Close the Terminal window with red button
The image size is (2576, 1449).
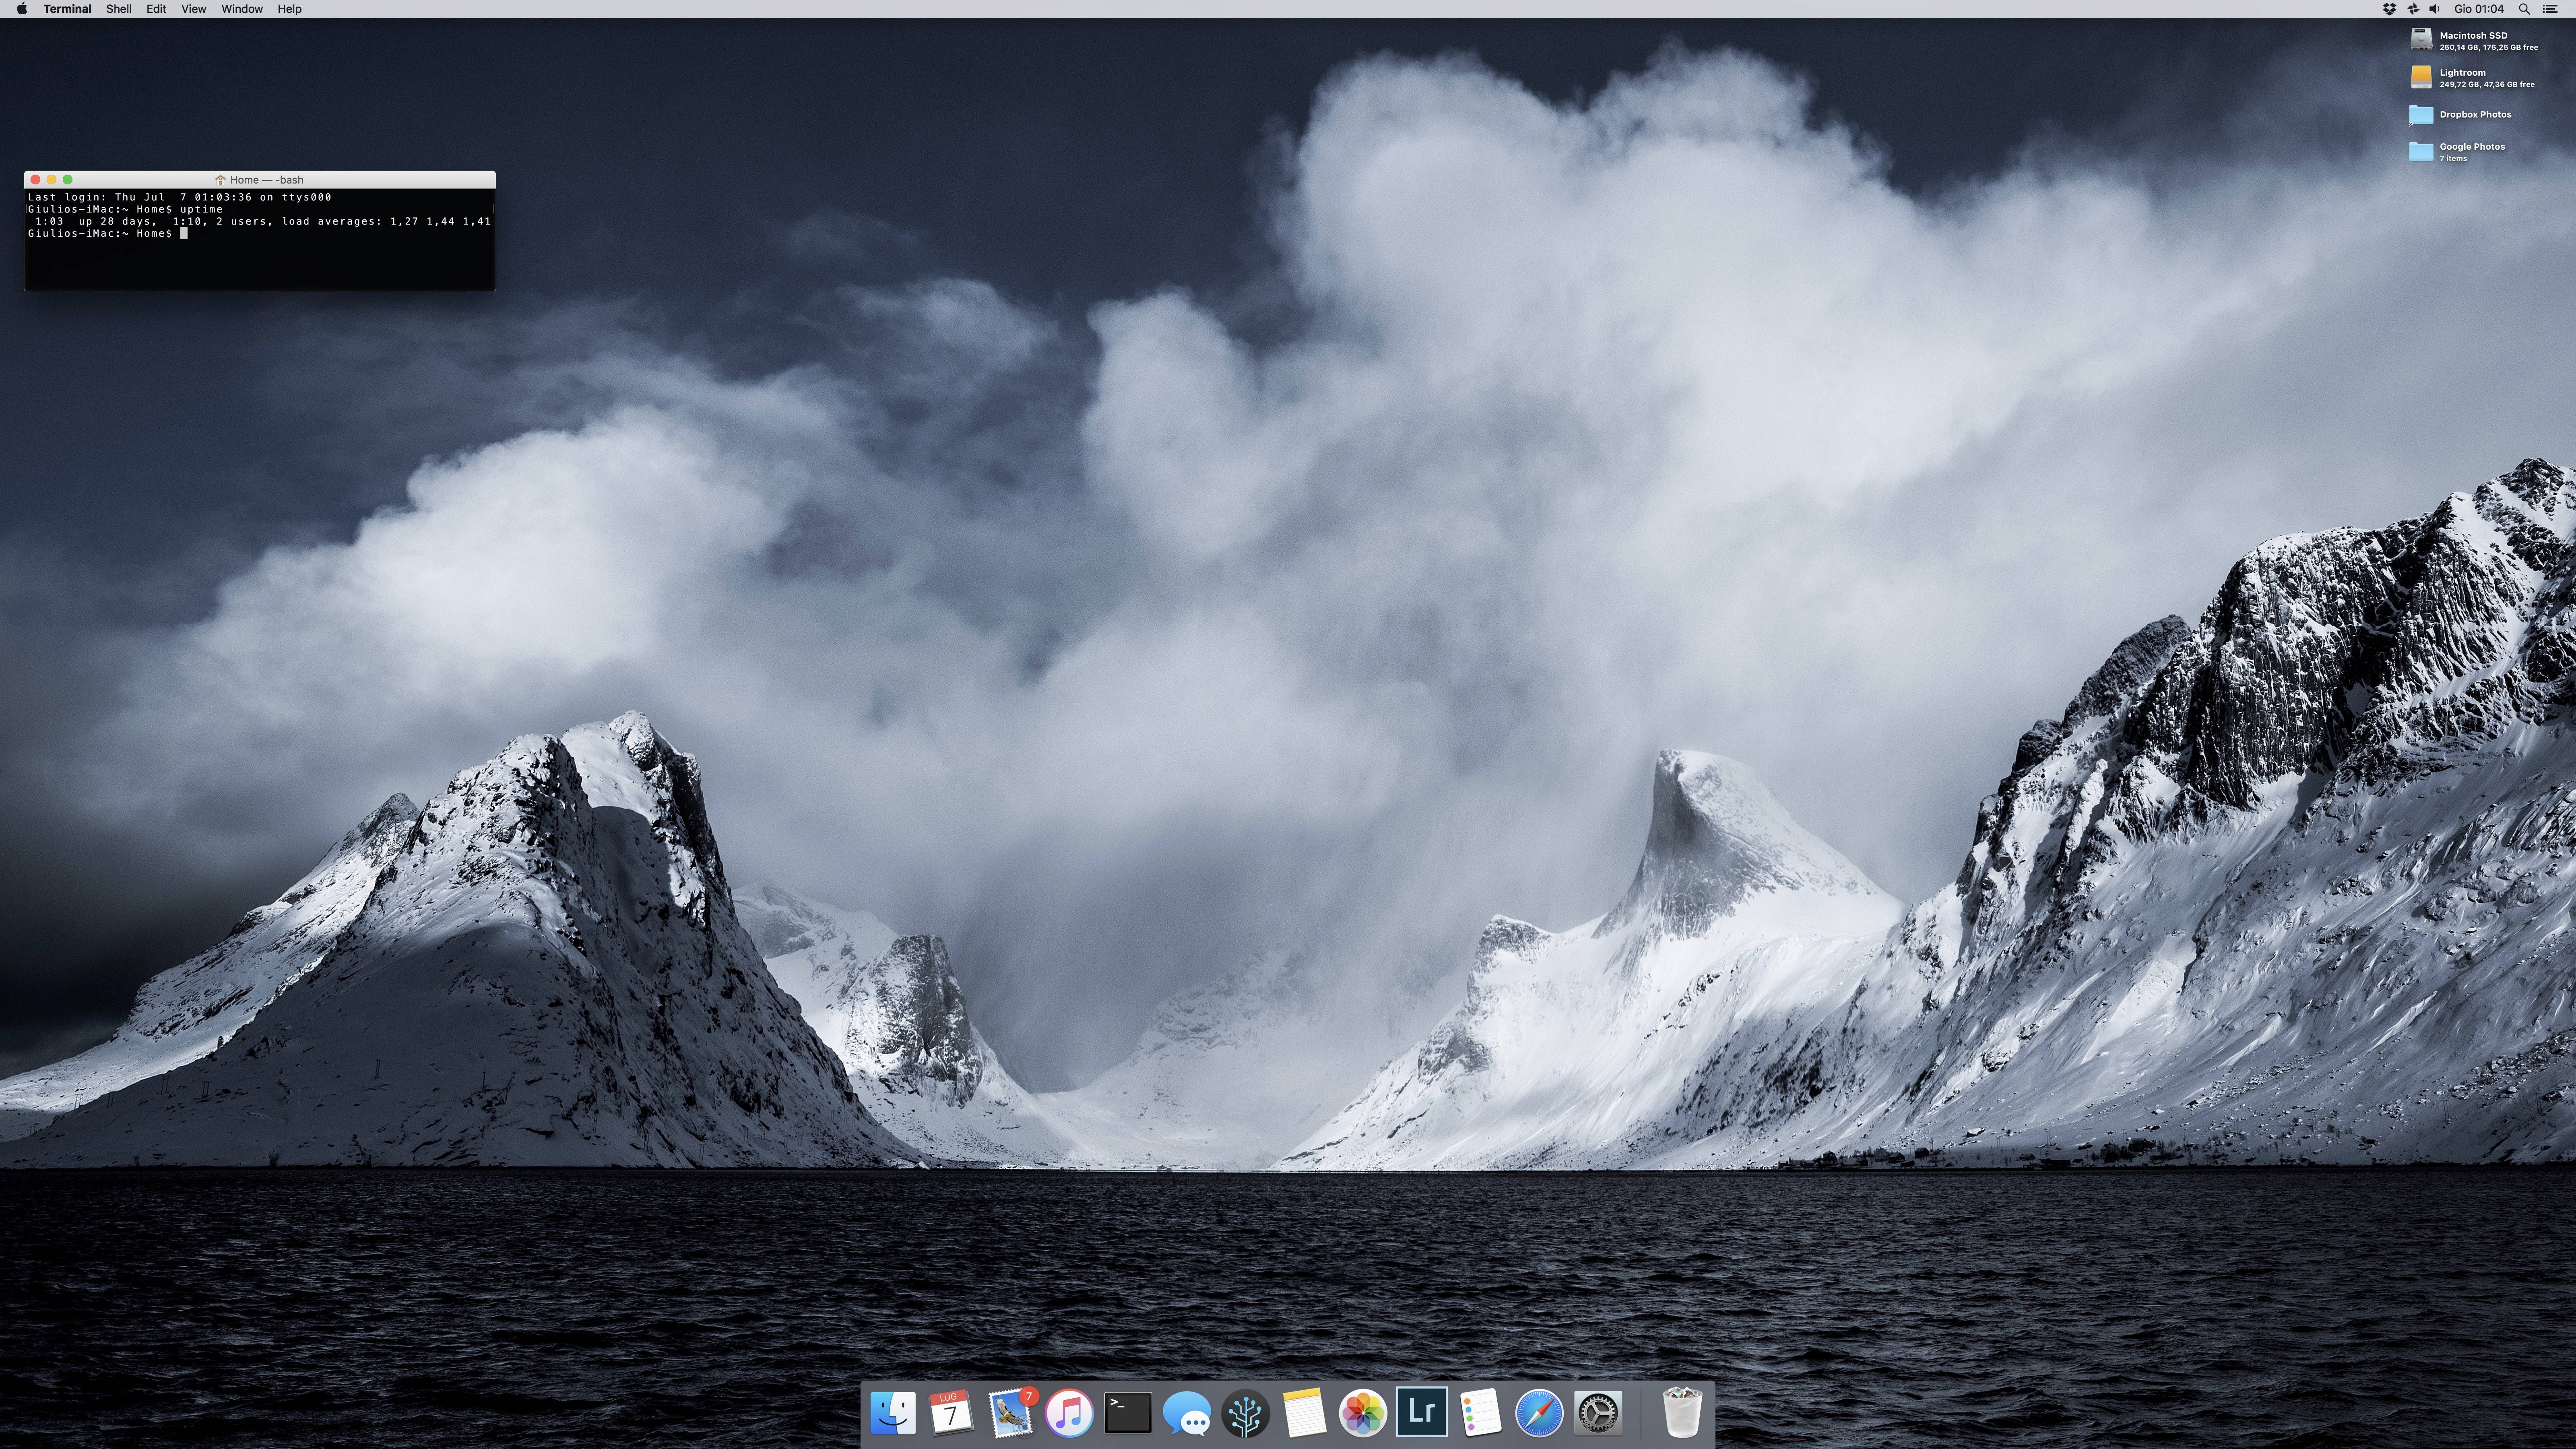(36, 179)
